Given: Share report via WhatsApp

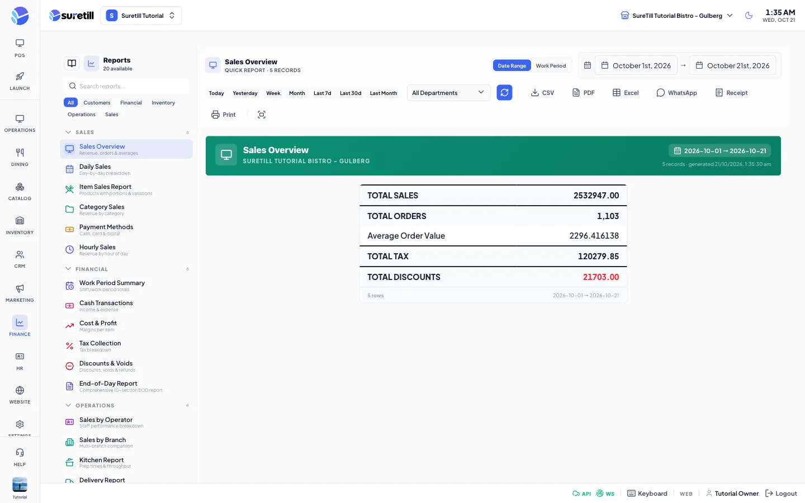Looking at the screenshot, I should click(676, 93).
